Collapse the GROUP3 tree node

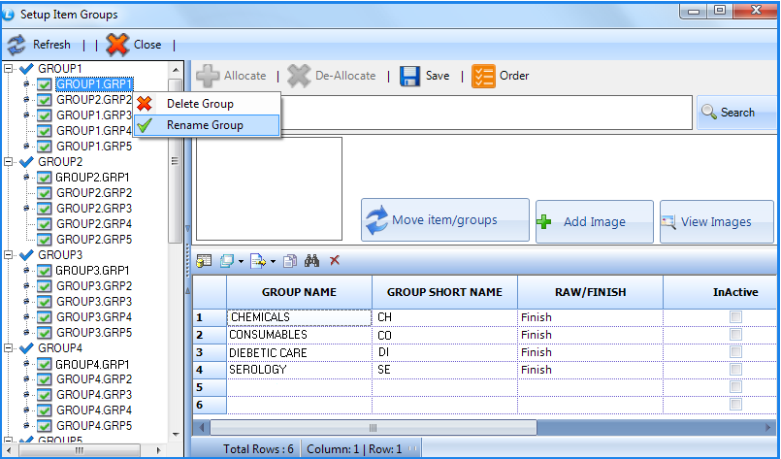point(8,254)
